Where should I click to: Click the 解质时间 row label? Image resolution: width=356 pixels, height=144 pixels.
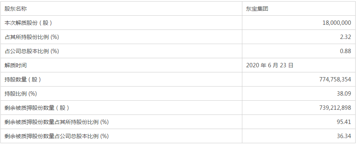tap(16, 65)
